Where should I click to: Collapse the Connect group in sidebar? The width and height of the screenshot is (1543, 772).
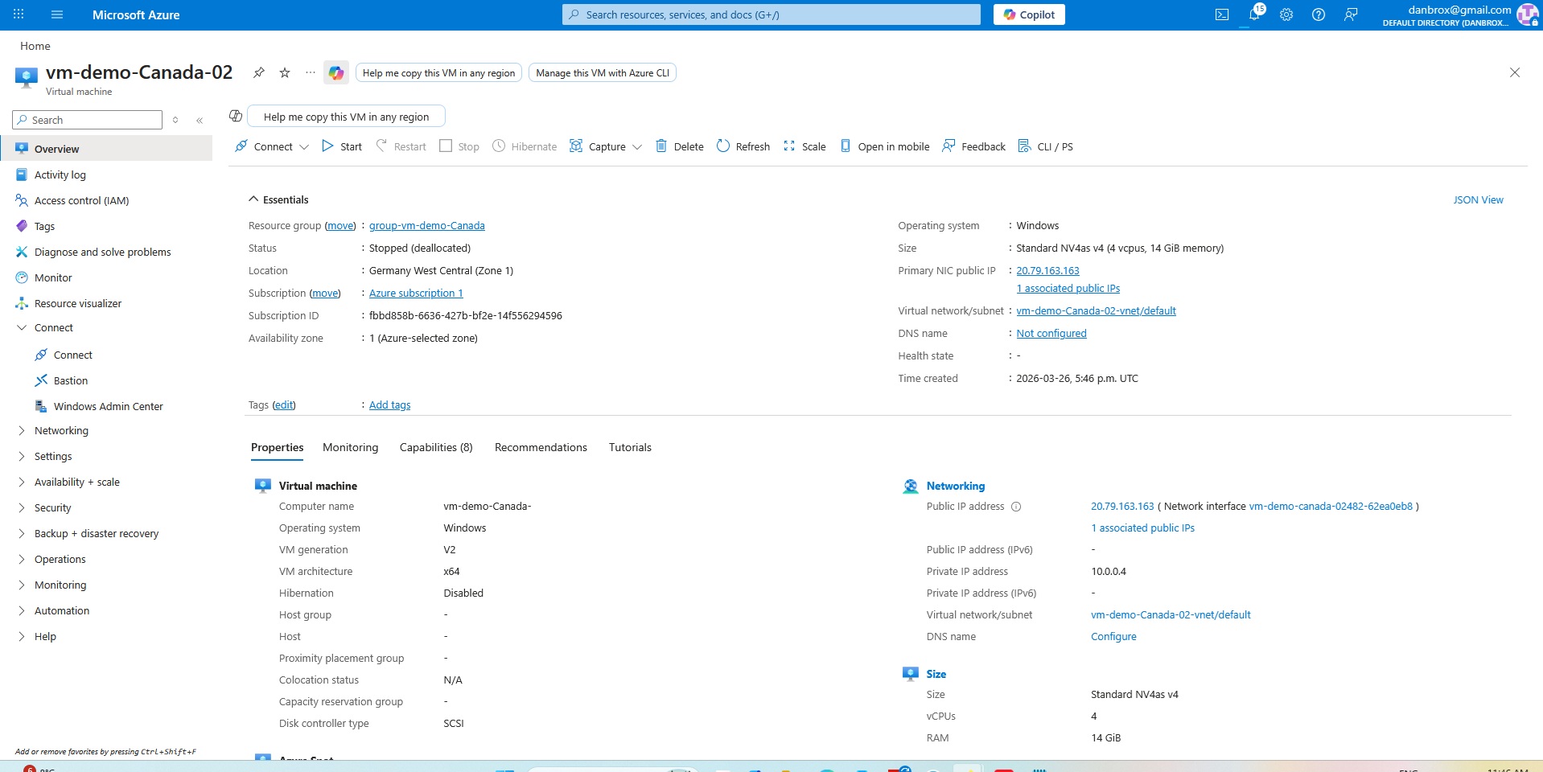point(22,328)
